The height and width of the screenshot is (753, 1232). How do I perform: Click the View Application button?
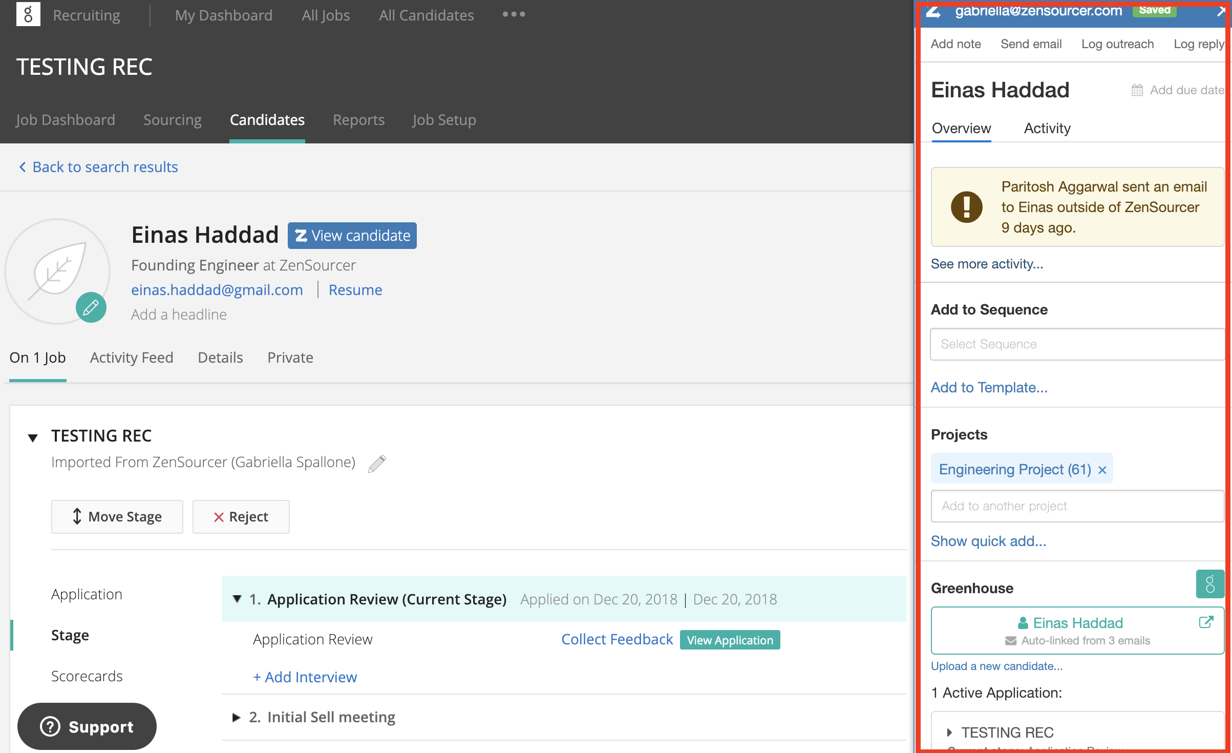pyautogui.click(x=730, y=640)
